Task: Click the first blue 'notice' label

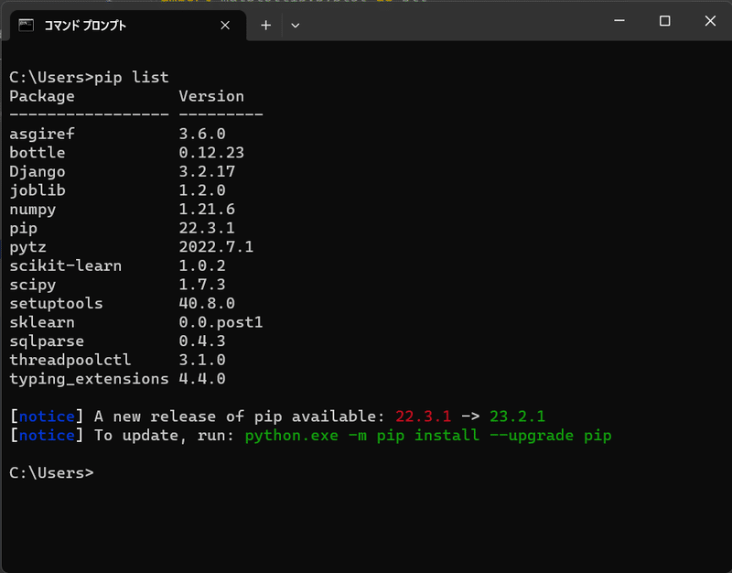Action: click(47, 416)
